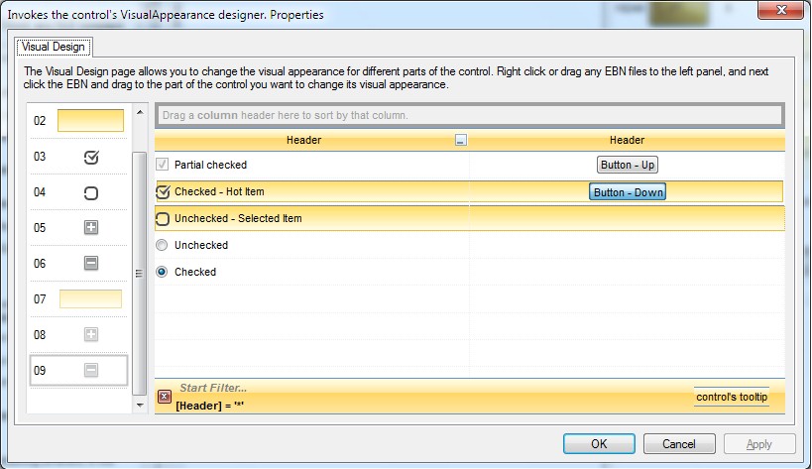Select the Checked radio button
The width and height of the screenshot is (812, 469).
(164, 272)
